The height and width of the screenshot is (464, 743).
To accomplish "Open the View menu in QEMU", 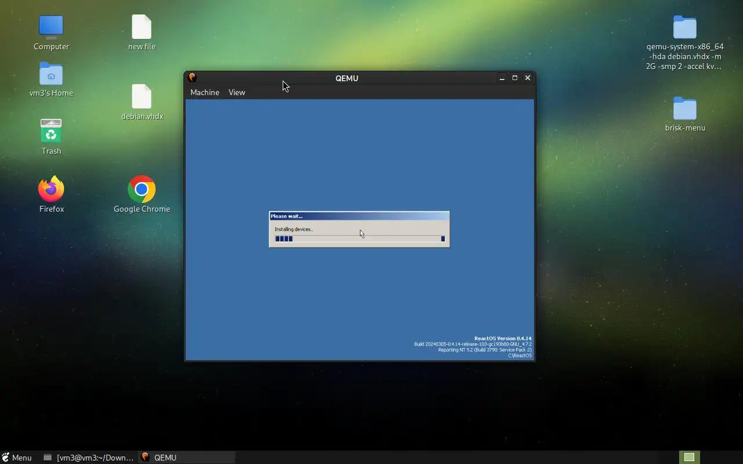I will coord(237,92).
